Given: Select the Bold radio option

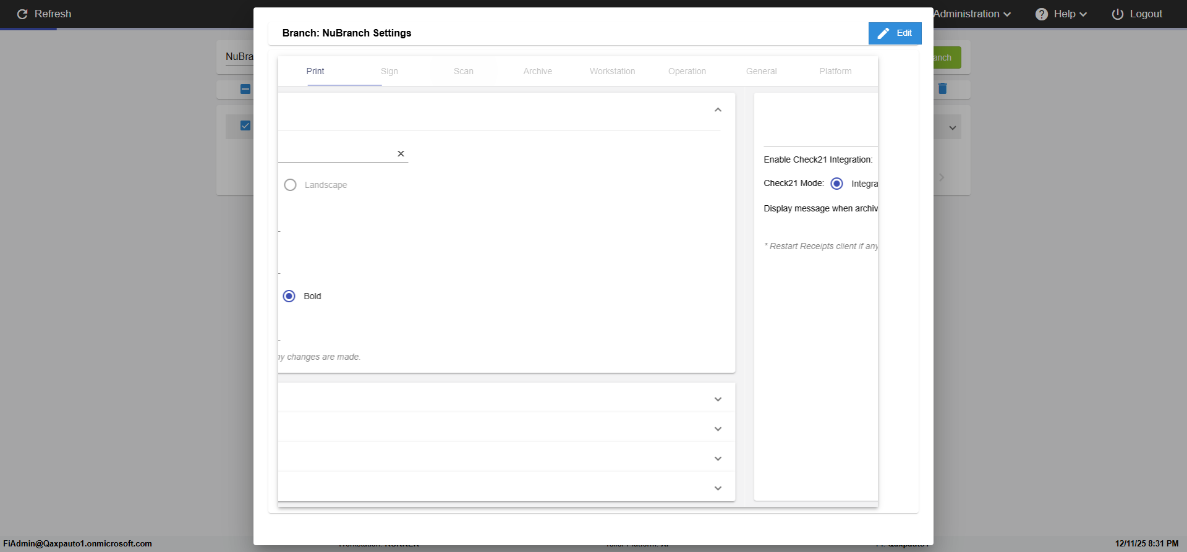Looking at the screenshot, I should coord(289,296).
